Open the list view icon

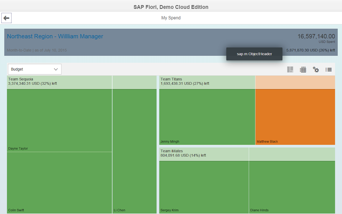[x=329, y=70]
